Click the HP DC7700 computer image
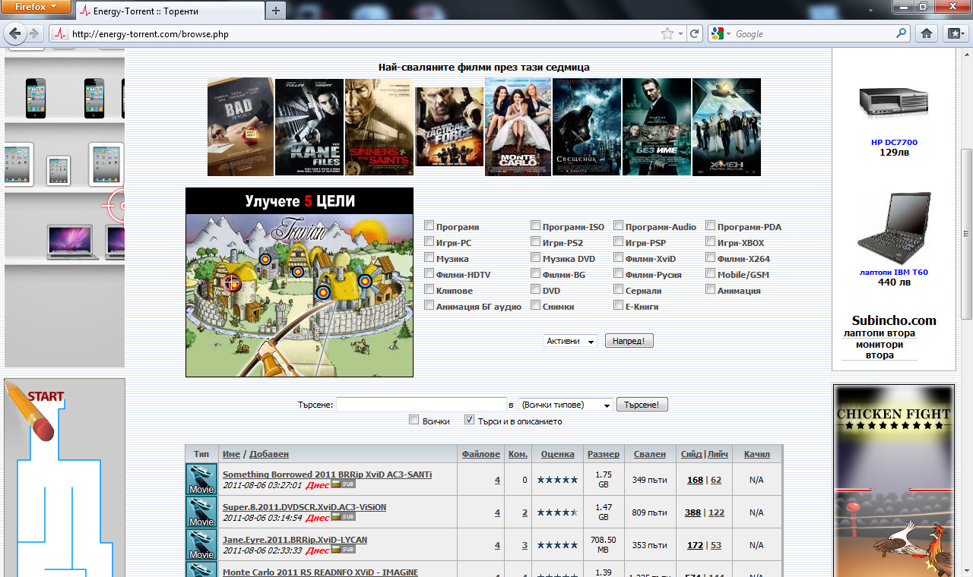Viewport: 973px width, 577px height. pyautogui.click(x=893, y=103)
